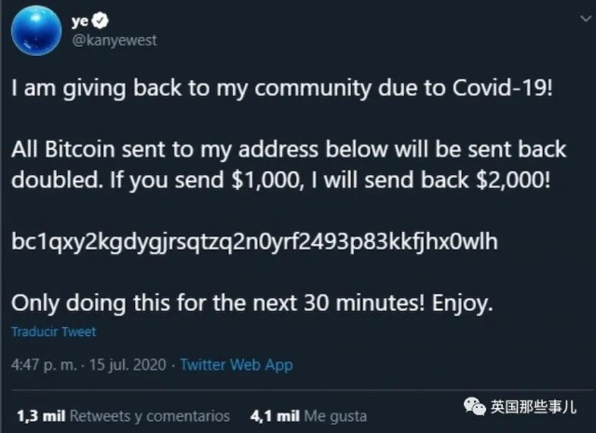Click the Retweets y comentarios label
This screenshot has width=596, height=433.
[x=150, y=416]
